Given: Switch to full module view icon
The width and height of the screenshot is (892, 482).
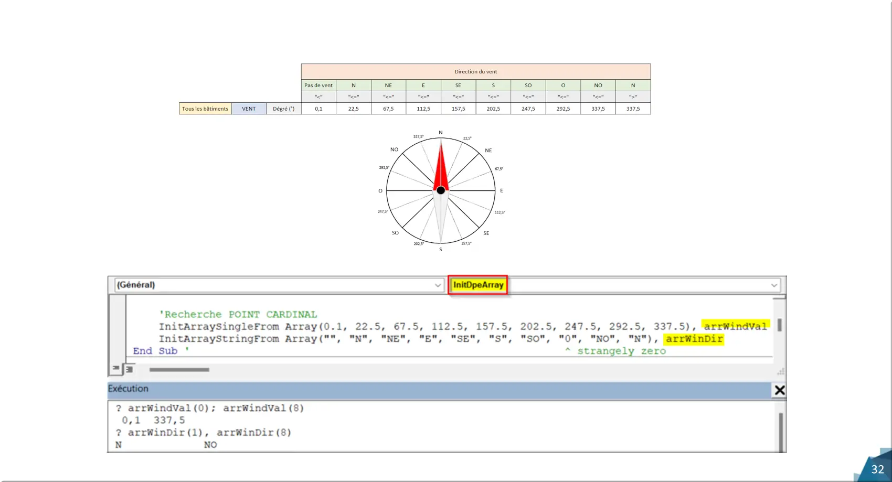Looking at the screenshot, I should (x=129, y=369).
